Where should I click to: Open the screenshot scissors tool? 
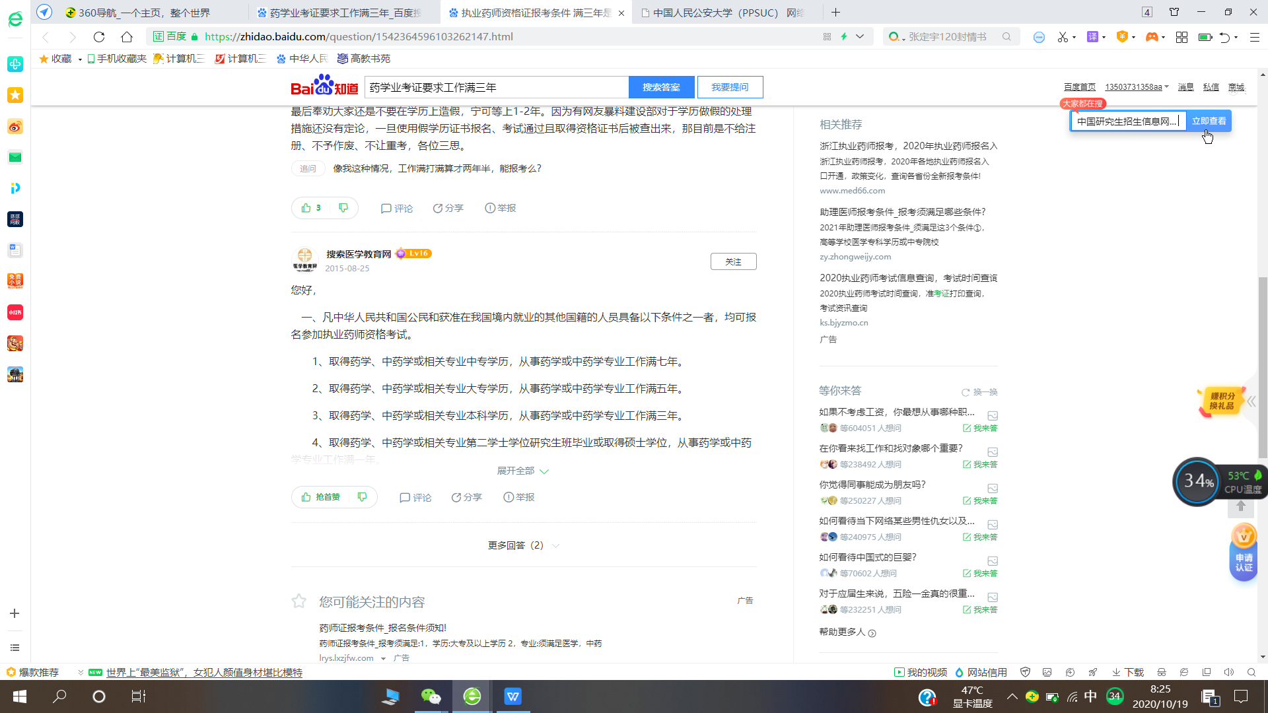point(1062,37)
